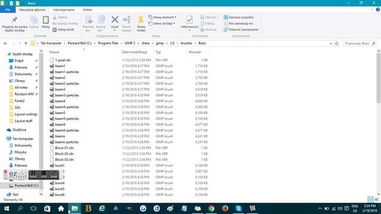Open the Windows Start menu

[x=7, y=209]
